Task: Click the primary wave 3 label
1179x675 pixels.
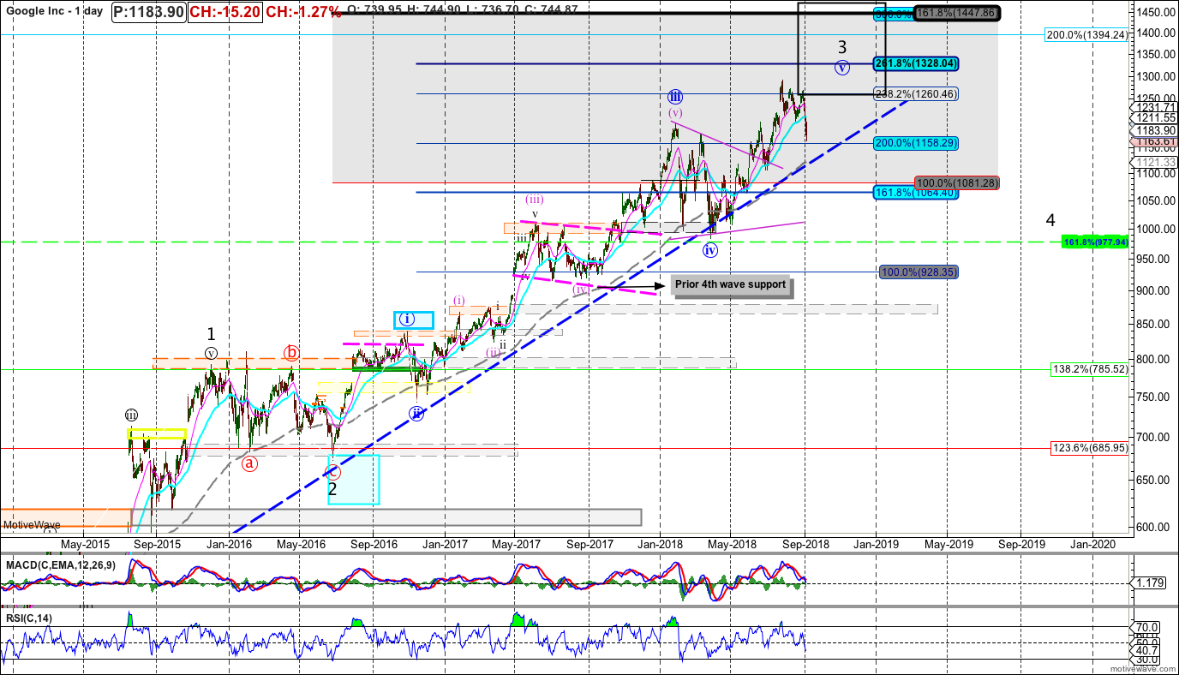Action: (x=842, y=47)
